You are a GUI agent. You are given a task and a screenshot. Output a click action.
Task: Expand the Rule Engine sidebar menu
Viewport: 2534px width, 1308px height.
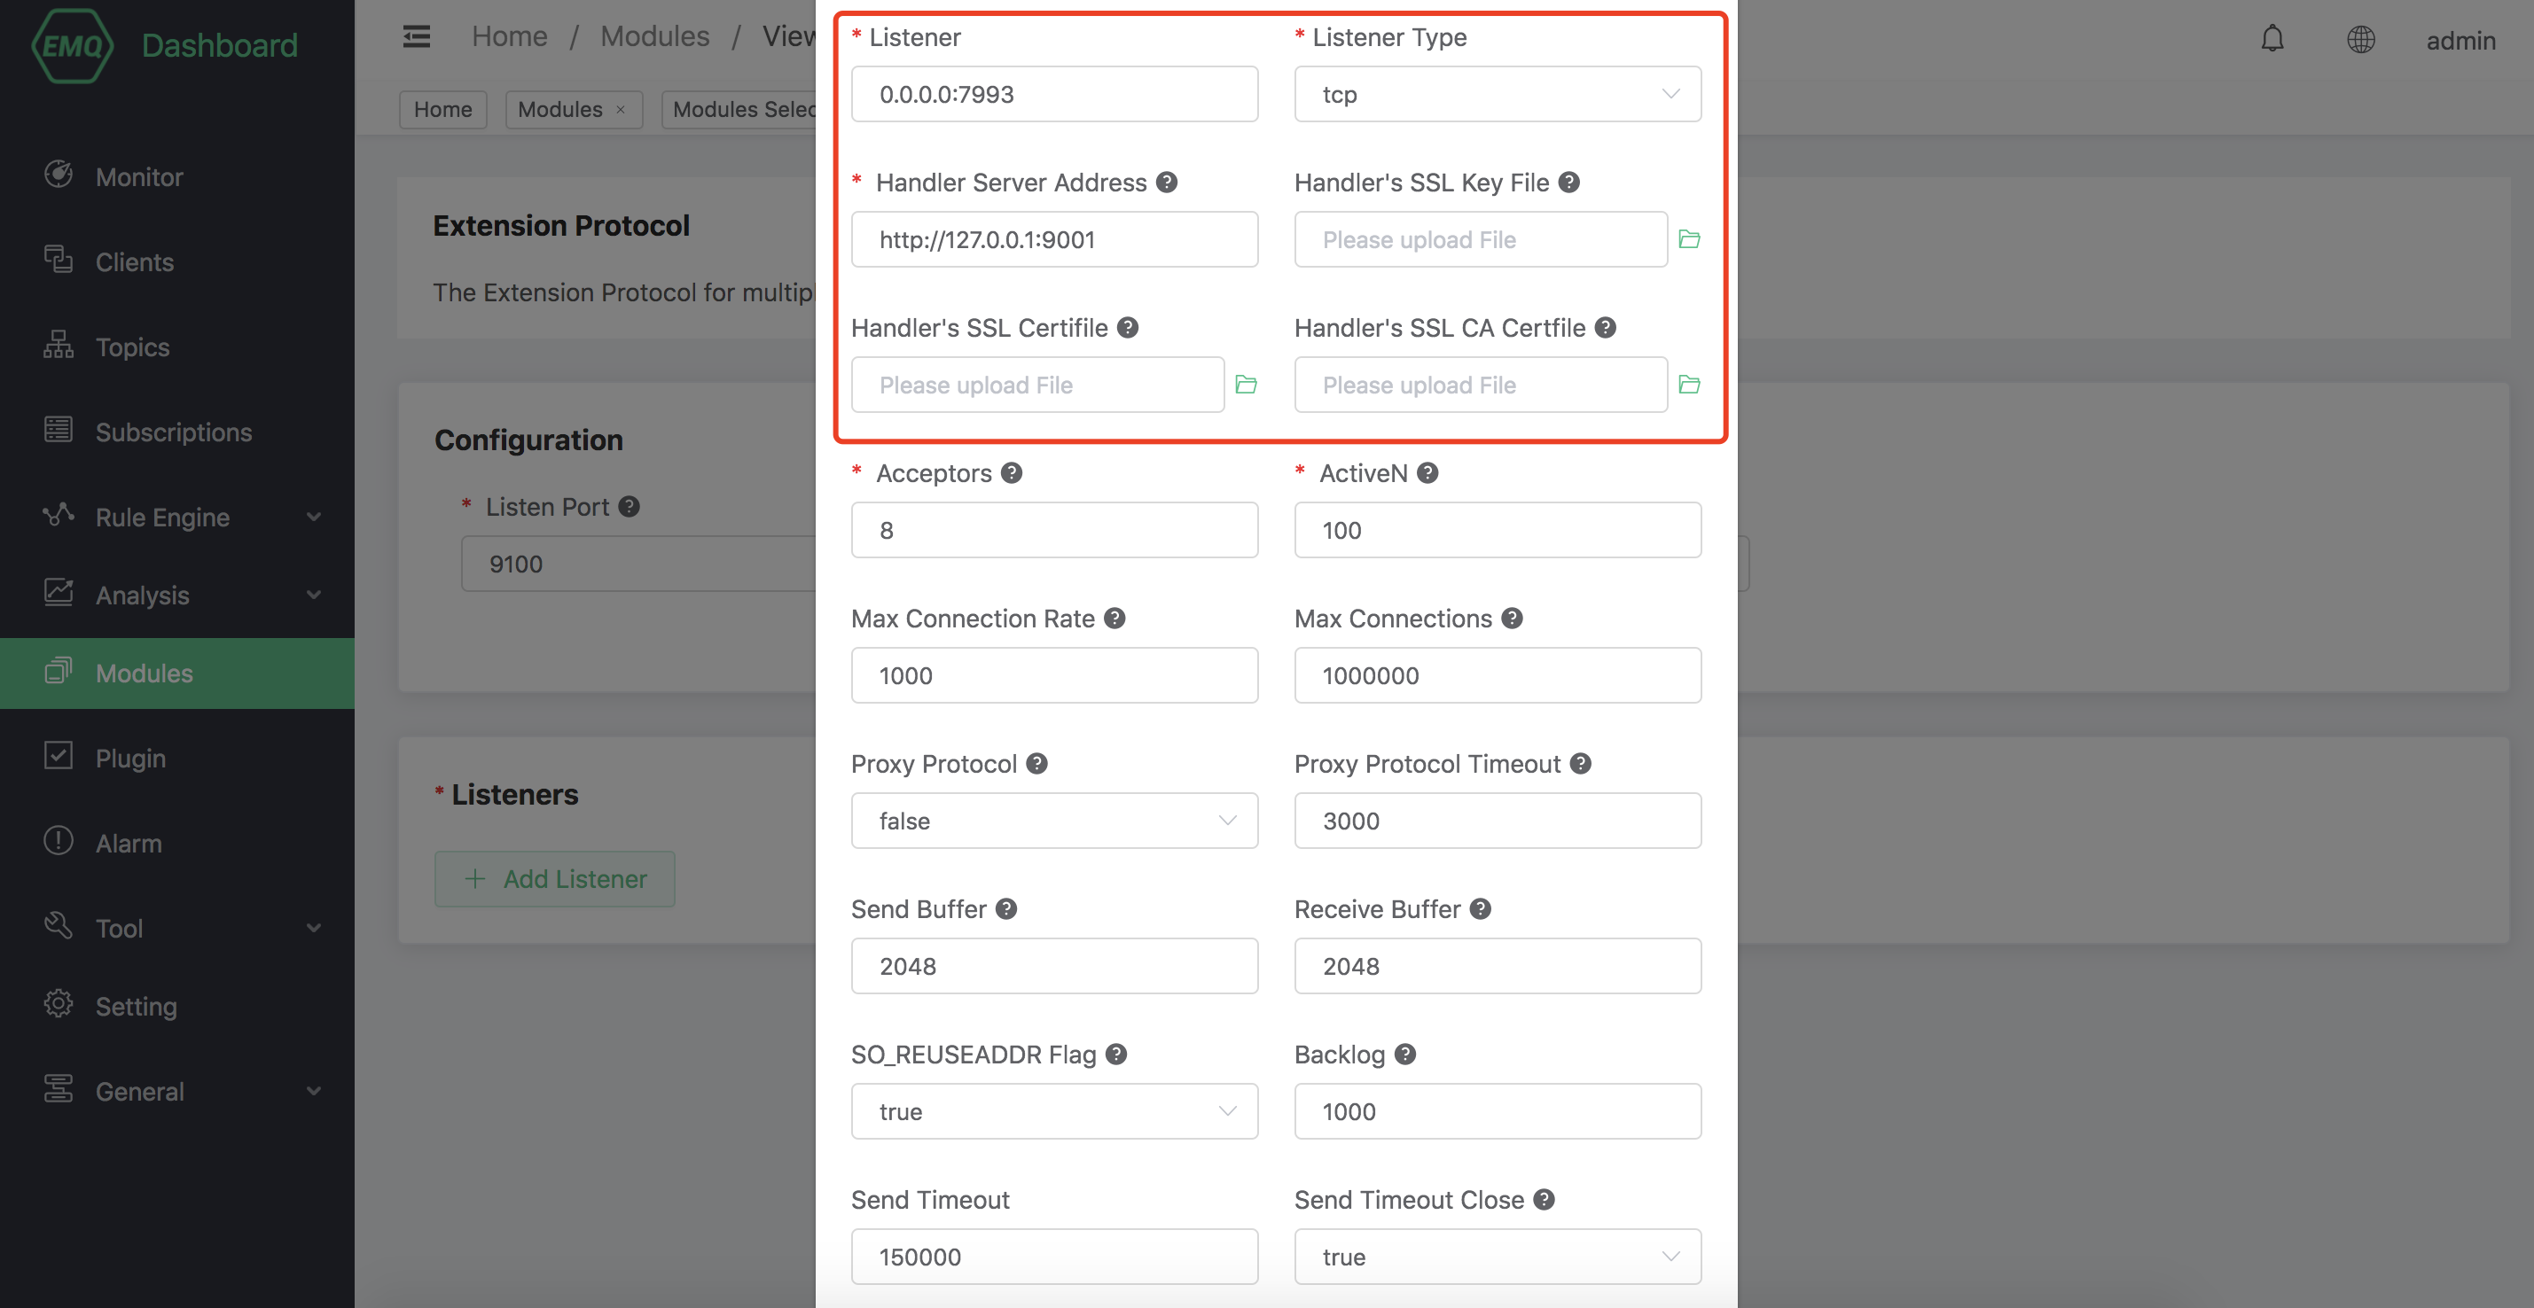tap(177, 518)
